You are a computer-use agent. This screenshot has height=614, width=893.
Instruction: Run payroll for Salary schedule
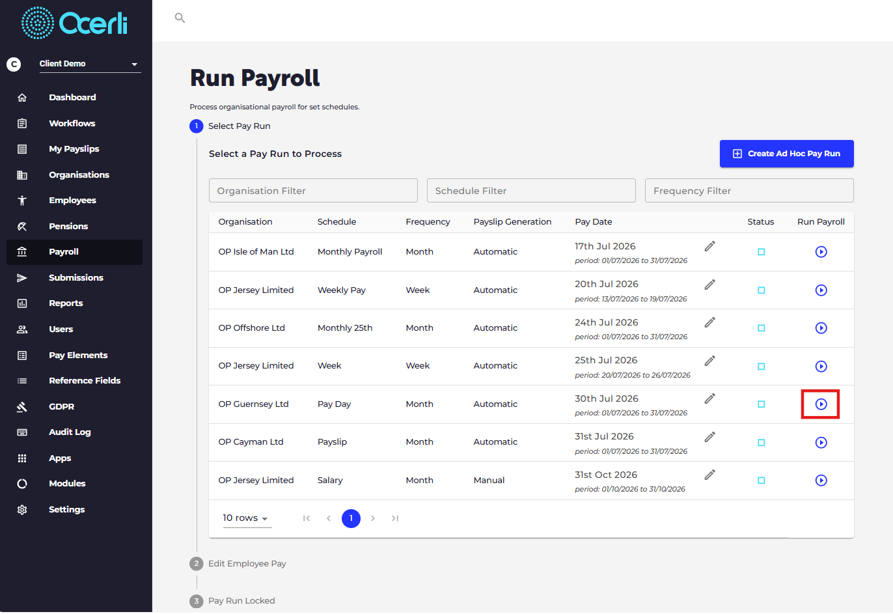821,481
